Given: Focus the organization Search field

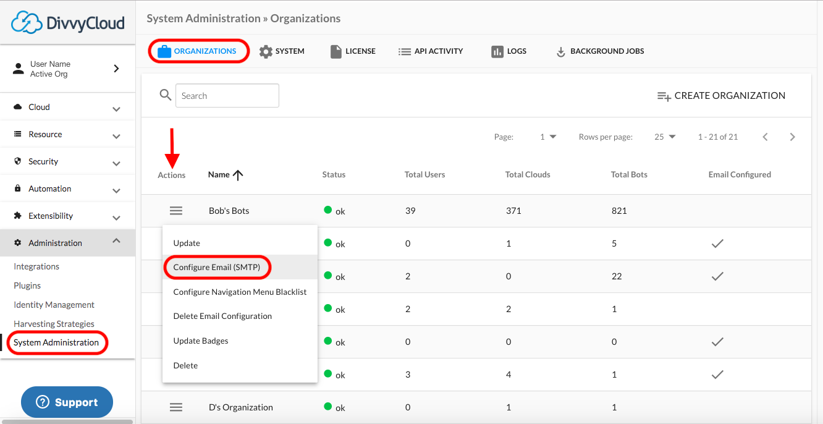Looking at the screenshot, I should (x=227, y=96).
